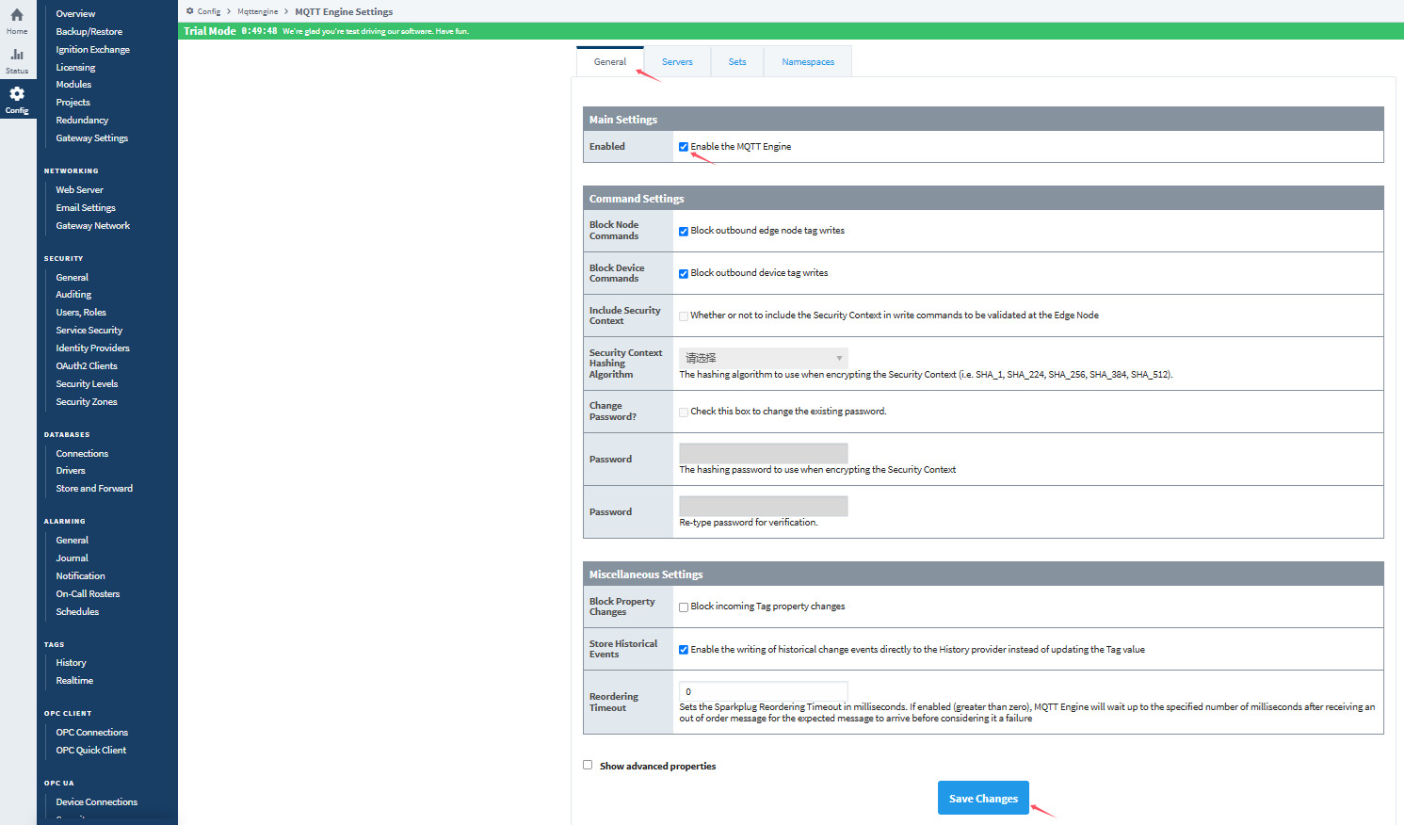Viewport: 1404px width, 825px height.
Task: Open Users, Roles page
Action: pos(81,313)
